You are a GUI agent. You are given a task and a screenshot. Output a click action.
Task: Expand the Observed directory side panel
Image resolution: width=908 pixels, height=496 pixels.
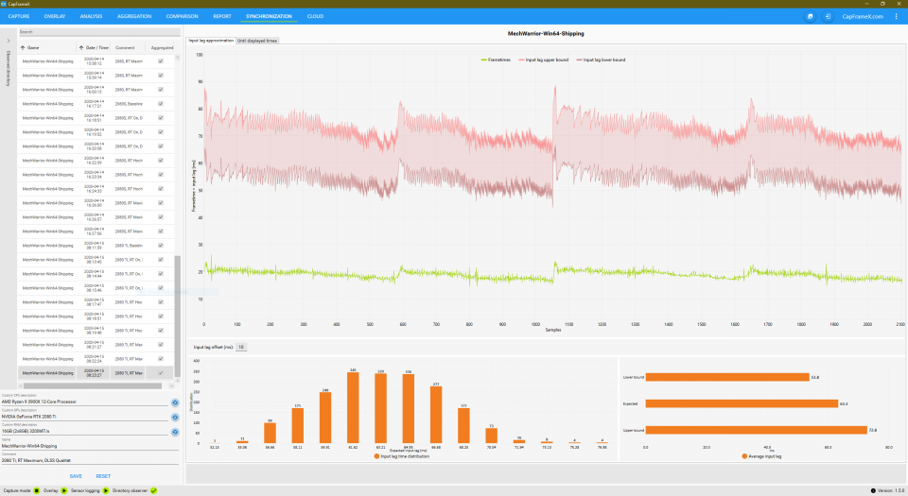tap(9, 41)
